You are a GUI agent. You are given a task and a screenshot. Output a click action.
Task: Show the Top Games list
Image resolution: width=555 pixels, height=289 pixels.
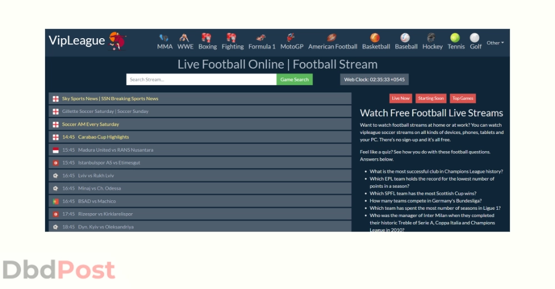coord(463,98)
